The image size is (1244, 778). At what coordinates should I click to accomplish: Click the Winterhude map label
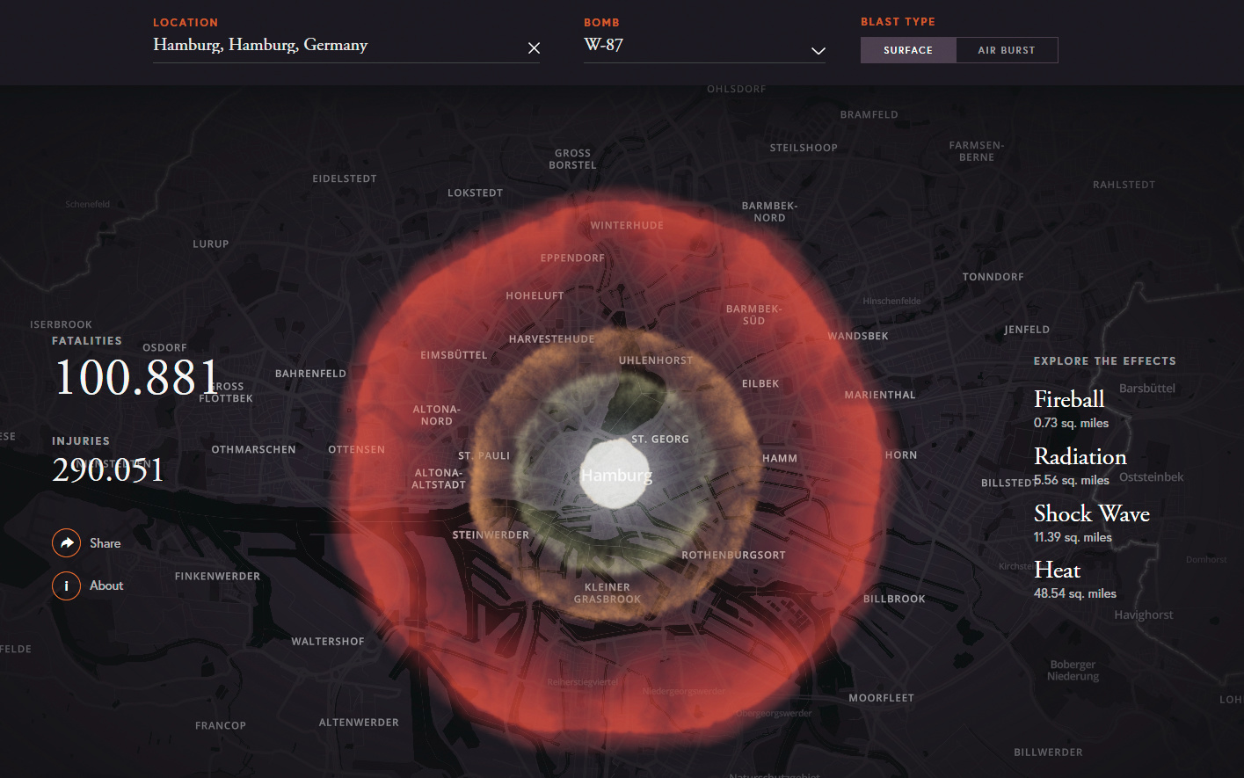(x=627, y=226)
